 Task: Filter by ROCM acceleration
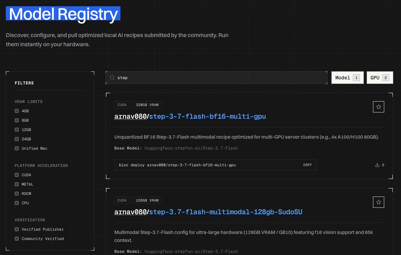(x=17, y=194)
